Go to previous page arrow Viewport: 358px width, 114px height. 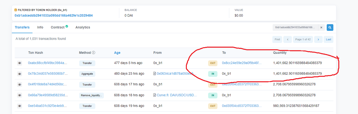click(287, 39)
